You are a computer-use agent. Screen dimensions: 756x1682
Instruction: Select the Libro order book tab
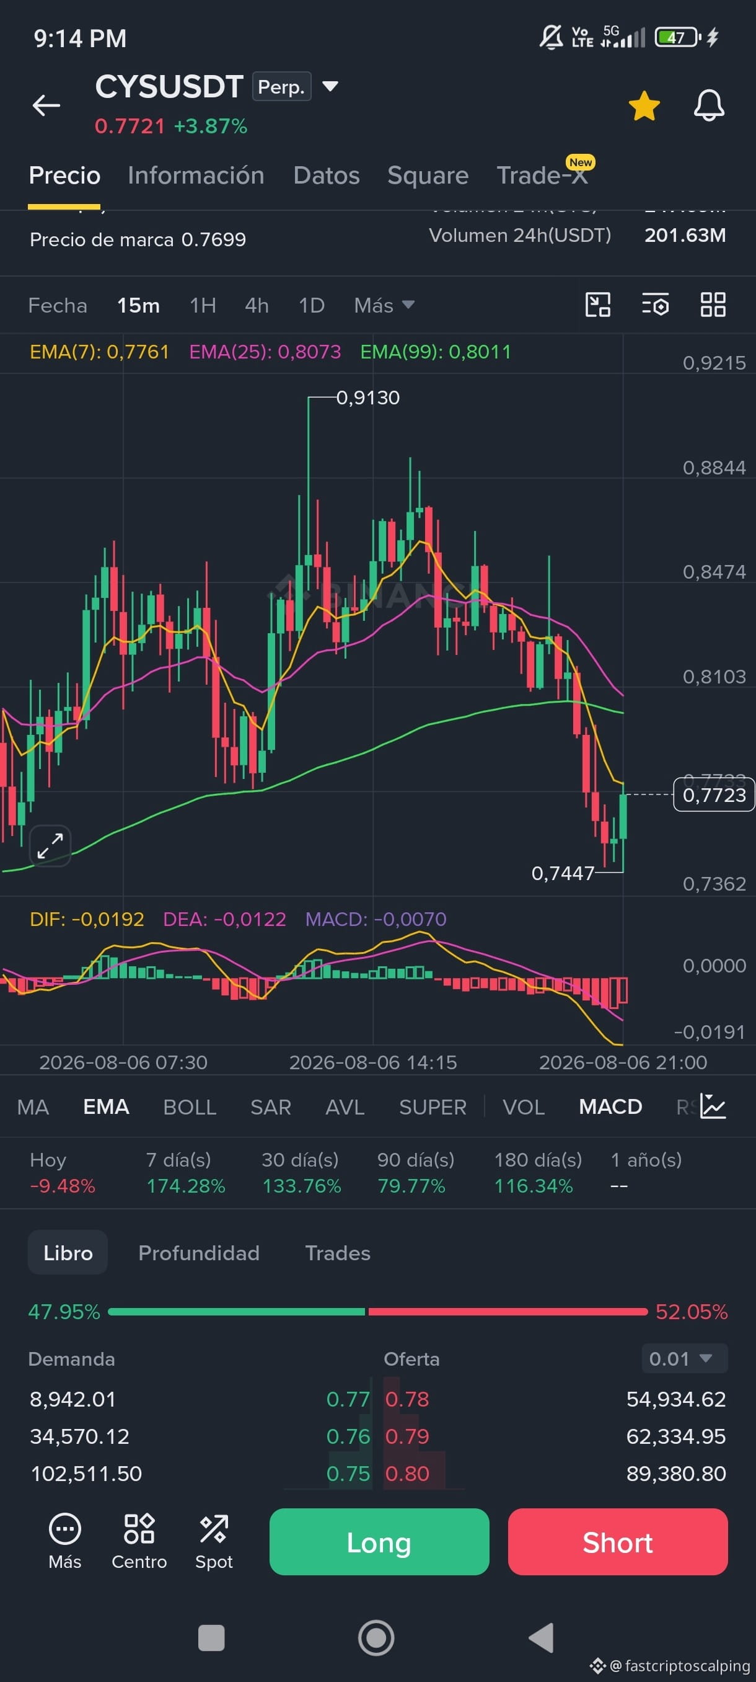pos(68,1252)
